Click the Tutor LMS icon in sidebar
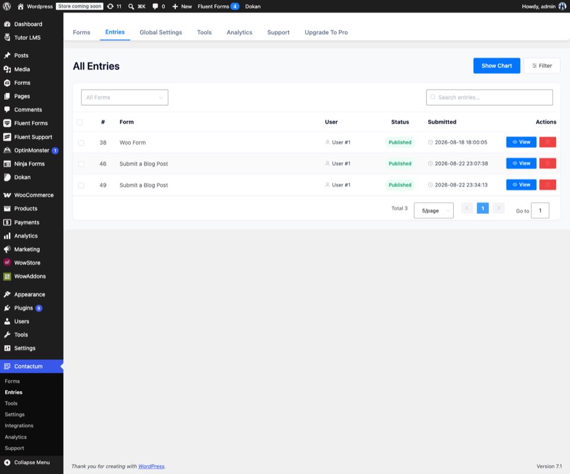570x474 pixels. (7, 37)
